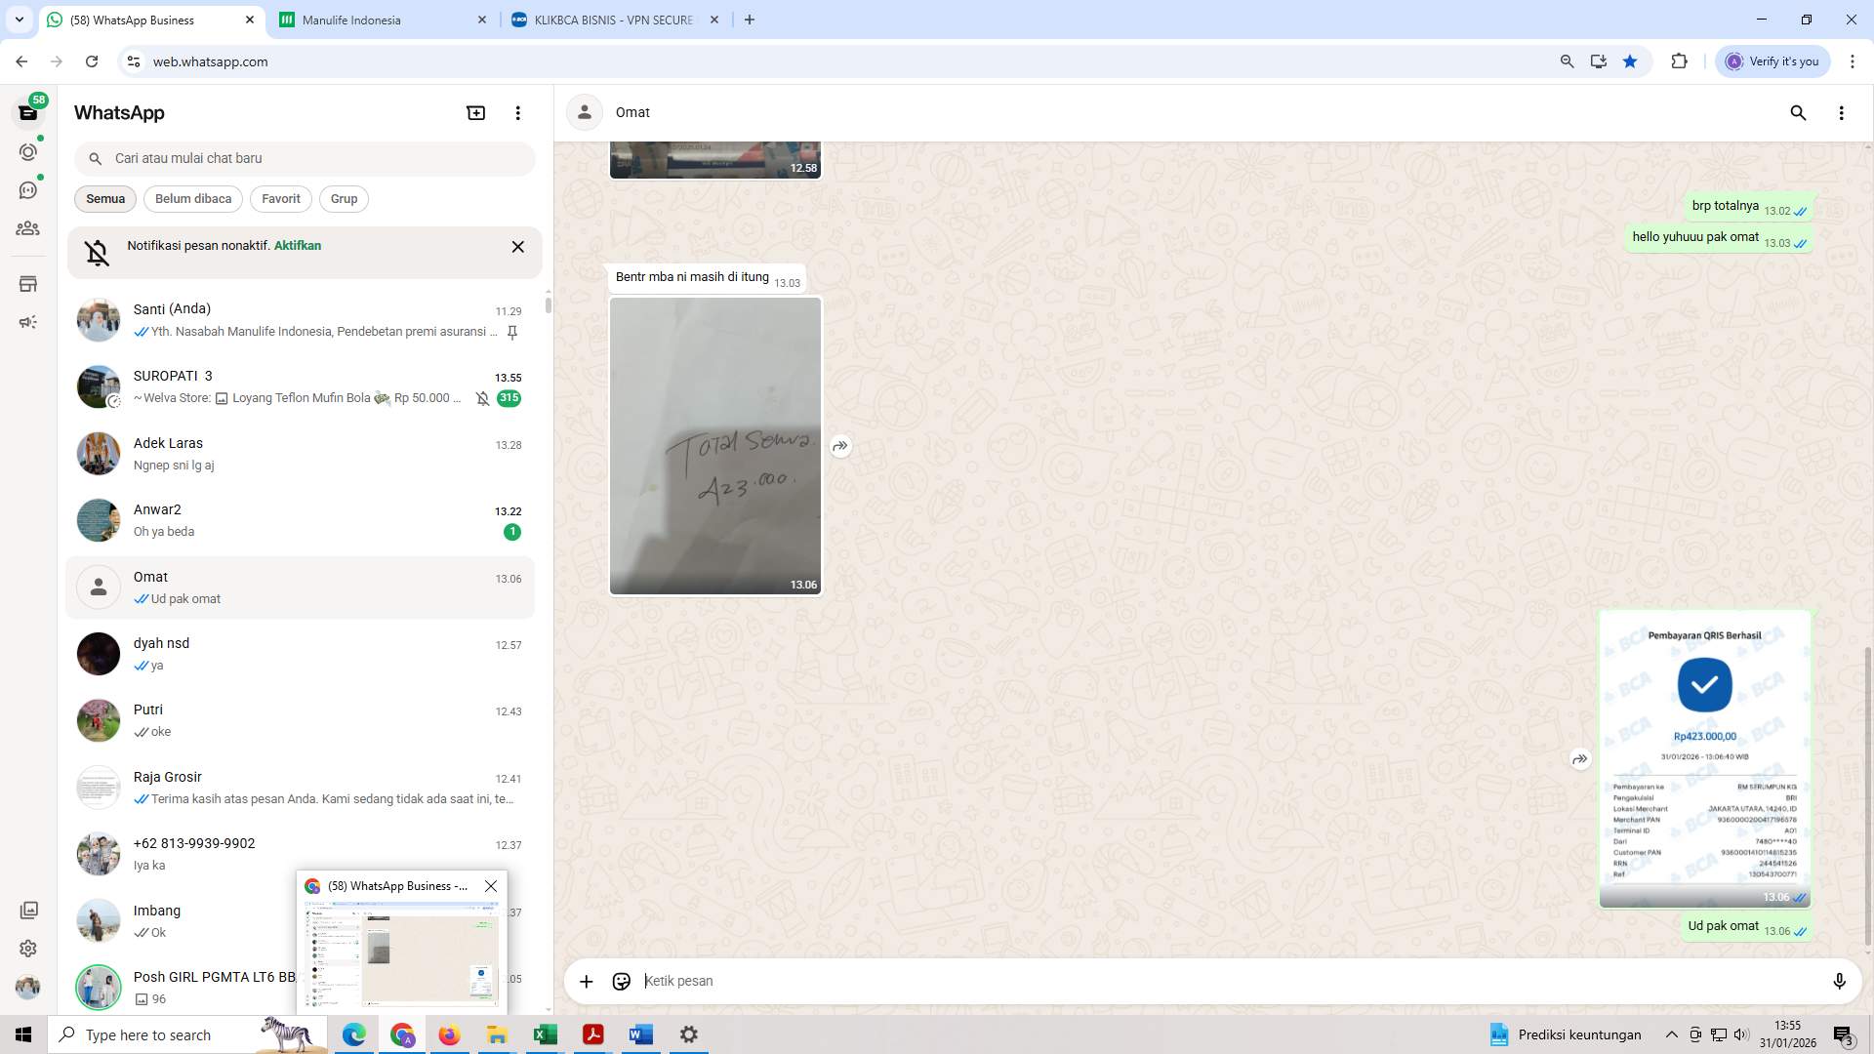Open the Omat chat header menu
The width and height of the screenshot is (1874, 1054).
coord(1842,112)
